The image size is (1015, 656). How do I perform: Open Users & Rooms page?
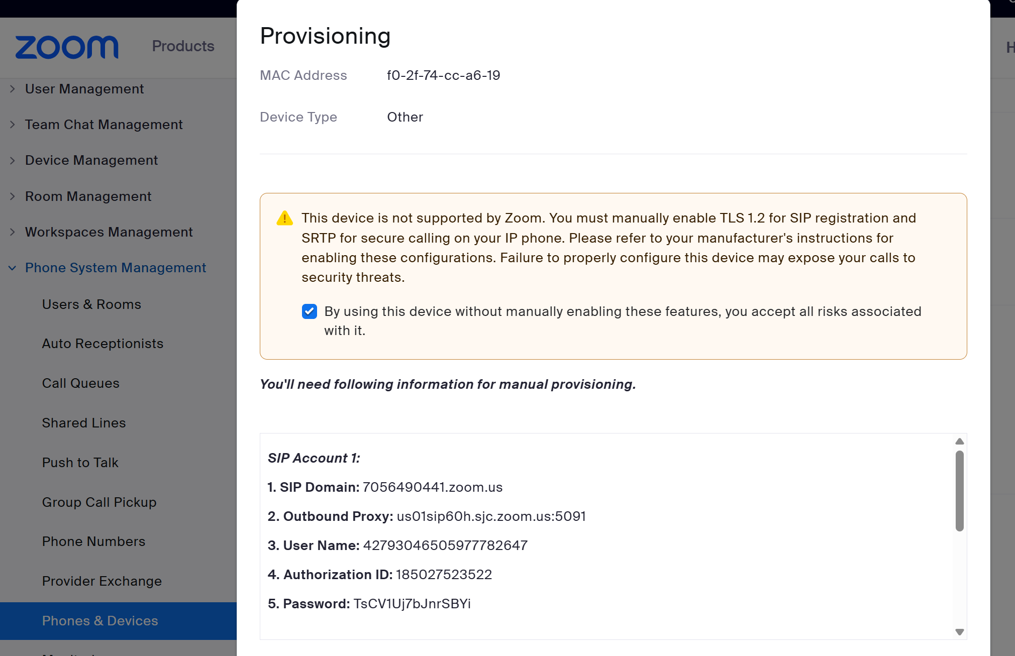pos(91,304)
